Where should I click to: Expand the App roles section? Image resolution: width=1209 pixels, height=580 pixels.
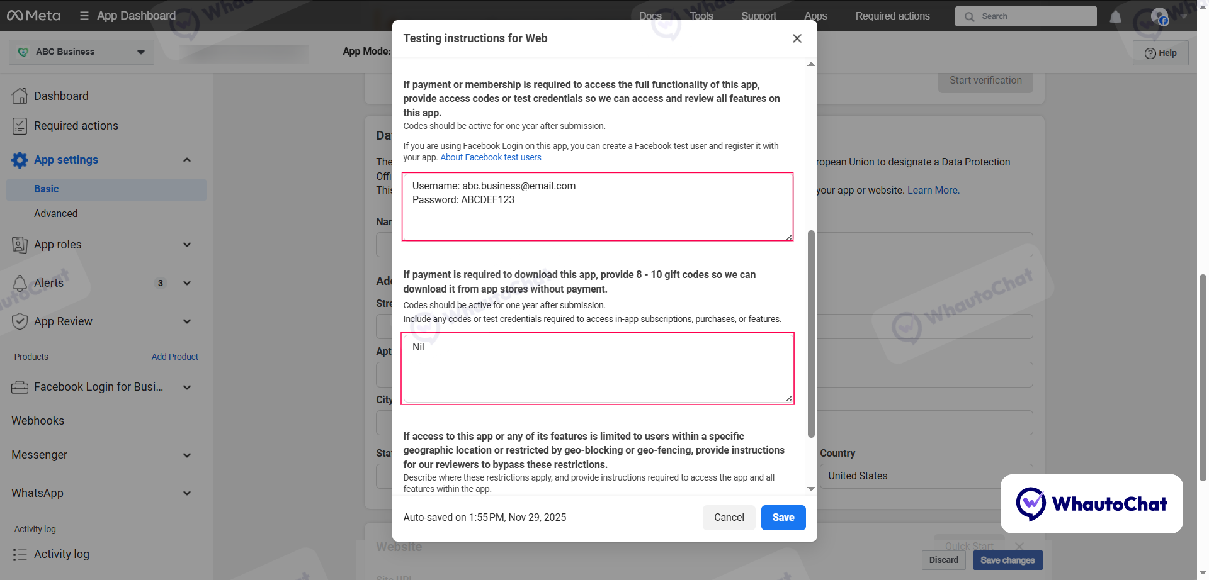[187, 245]
